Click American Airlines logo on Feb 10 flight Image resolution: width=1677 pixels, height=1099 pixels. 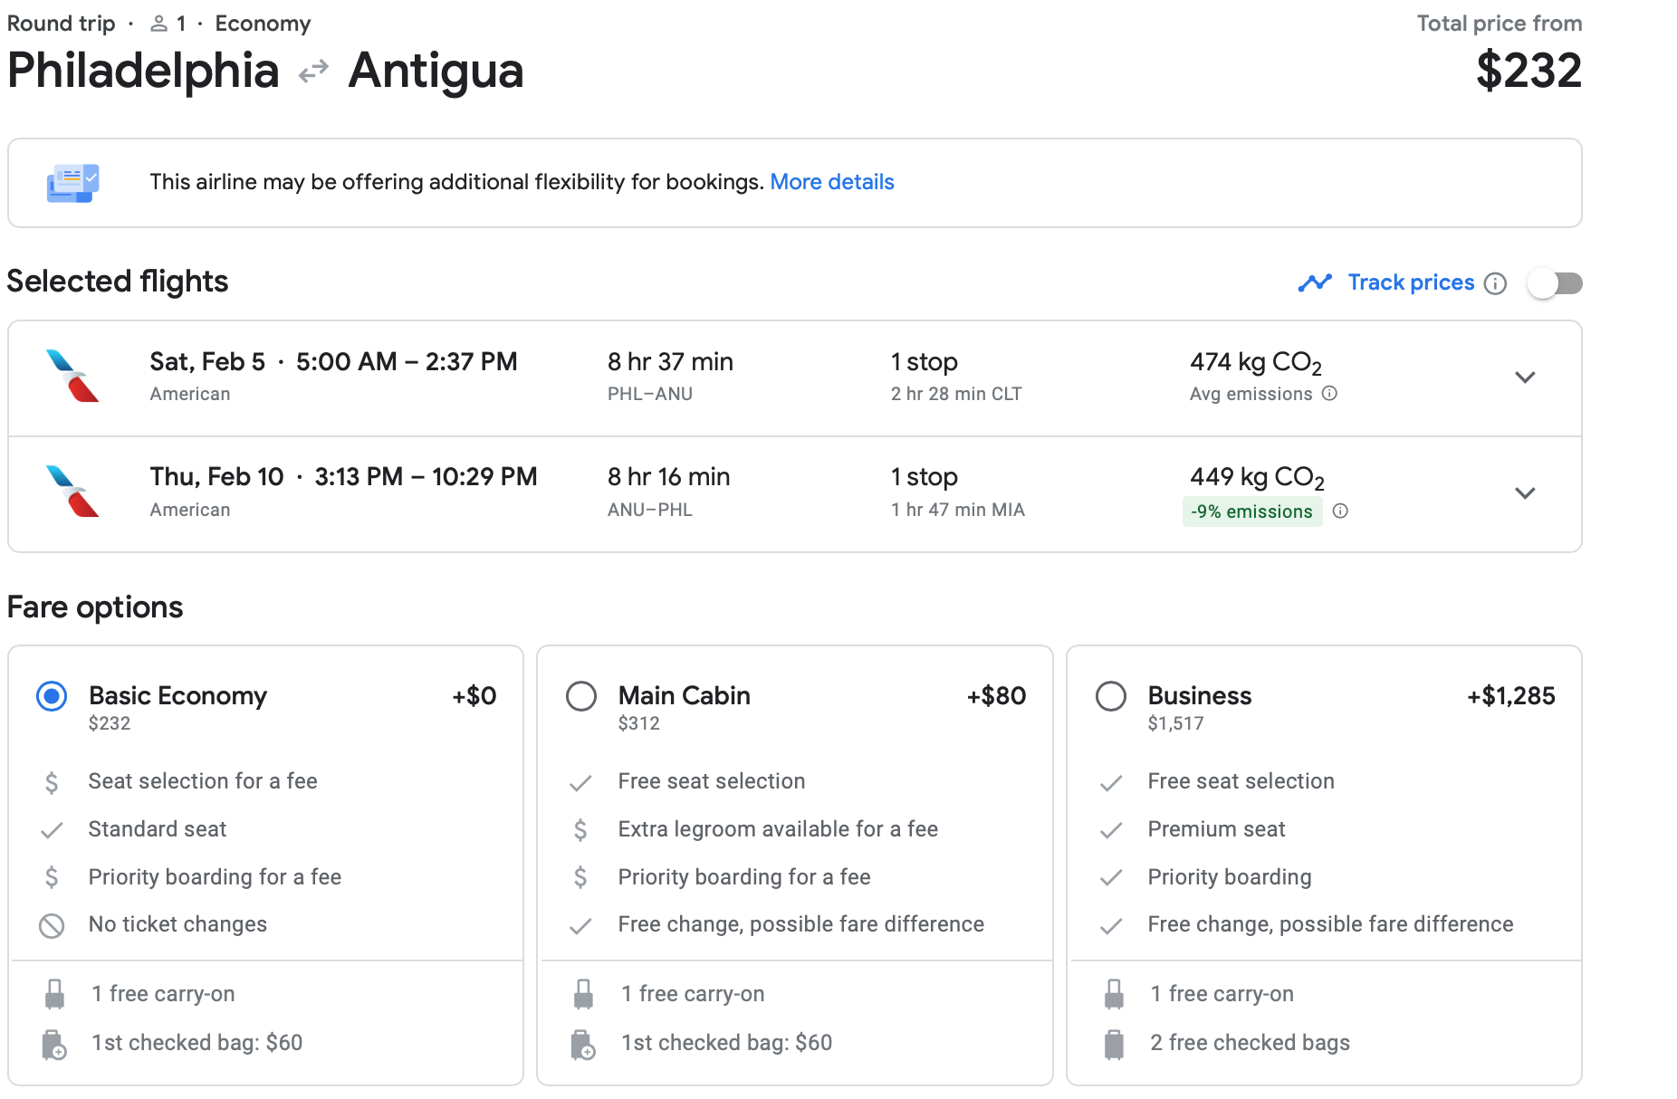tap(72, 492)
